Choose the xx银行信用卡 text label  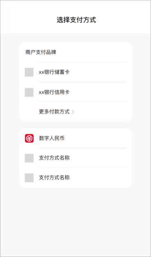pos(54,92)
